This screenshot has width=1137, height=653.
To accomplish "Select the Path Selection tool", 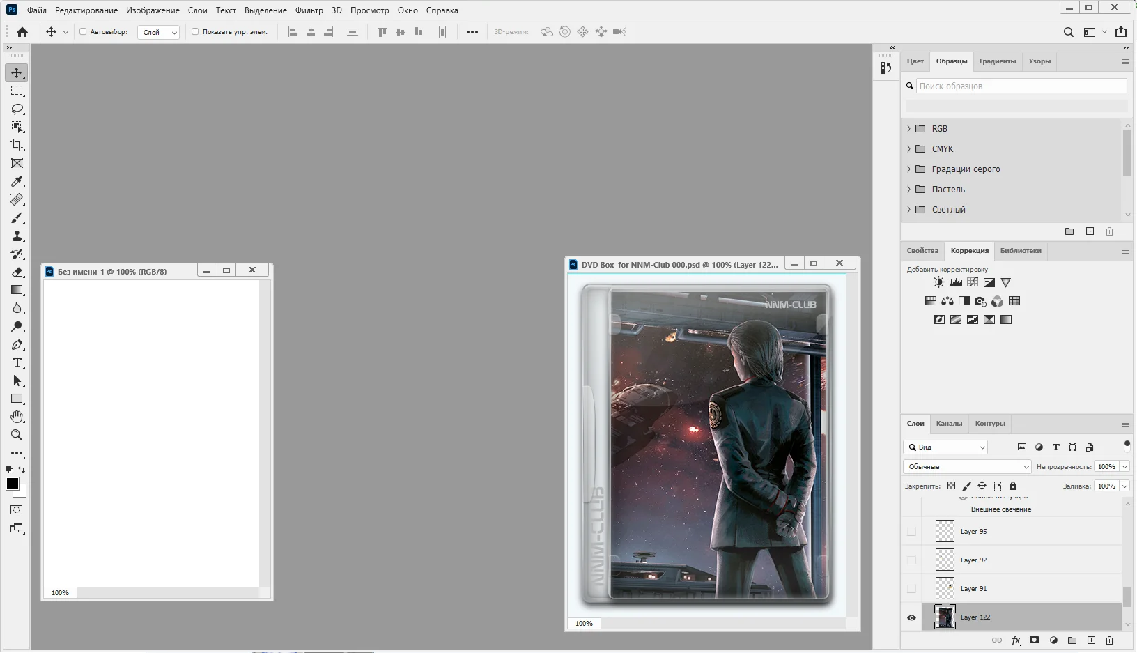I will [x=17, y=381].
